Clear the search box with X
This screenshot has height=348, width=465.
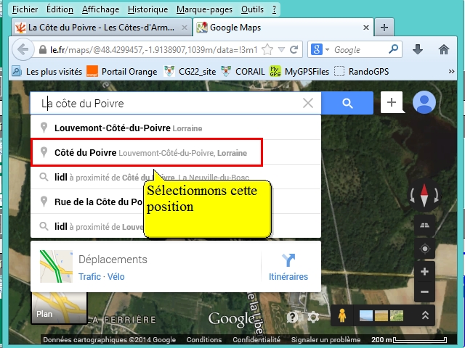pyautogui.click(x=308, y=103)
